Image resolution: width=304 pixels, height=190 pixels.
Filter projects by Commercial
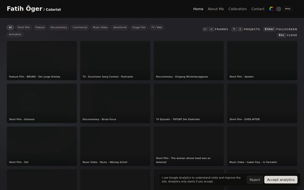click(x=80, y=27)
